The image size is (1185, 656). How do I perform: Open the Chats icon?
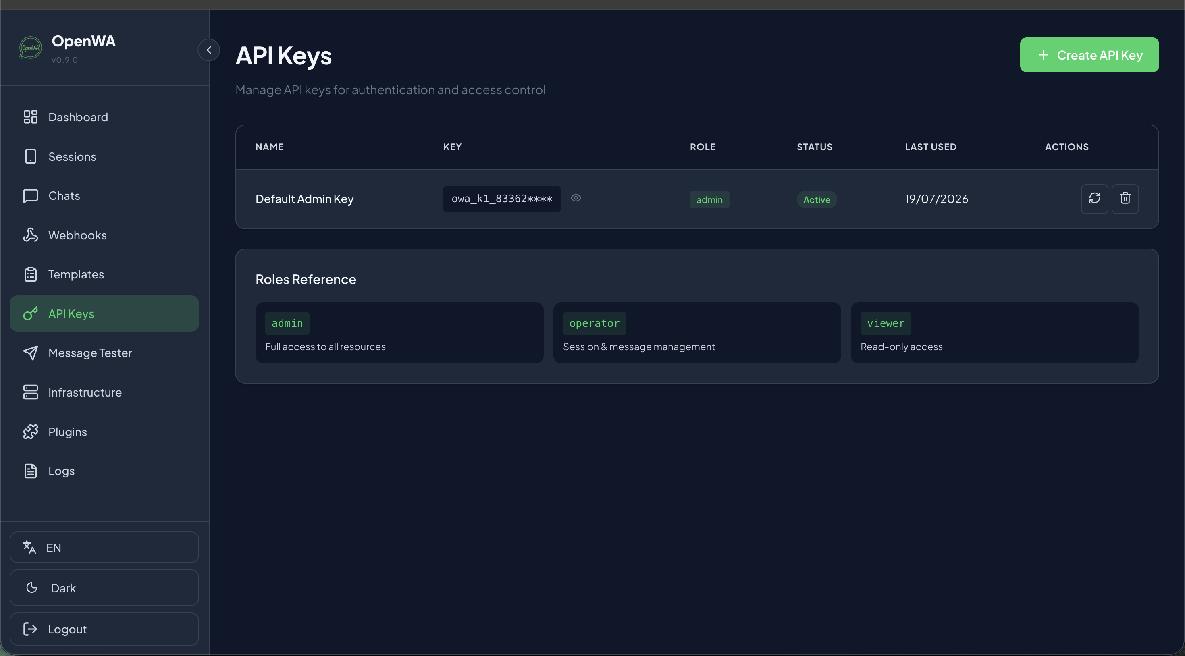pos(30,196)
